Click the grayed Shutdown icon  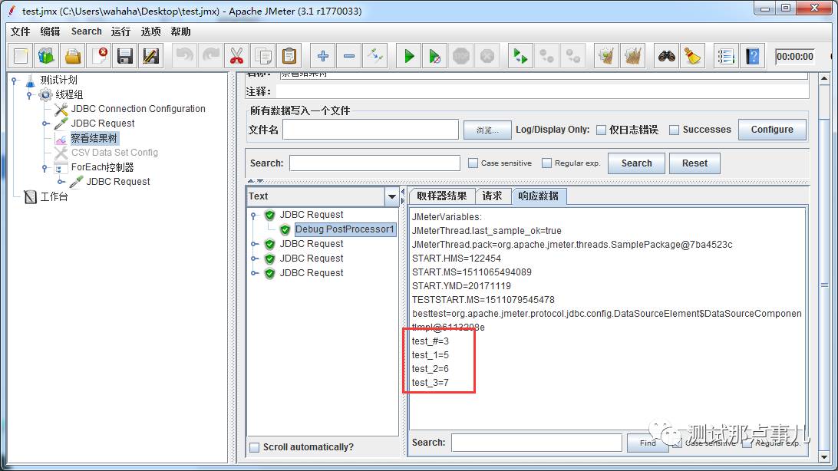pos(487,56)
